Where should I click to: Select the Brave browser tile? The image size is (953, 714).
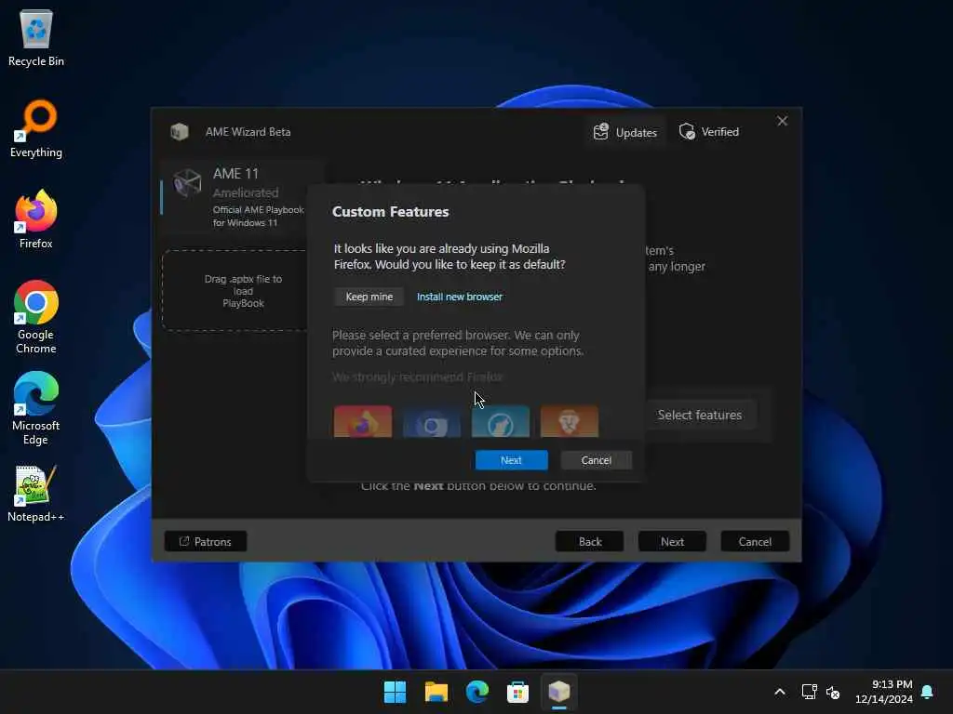(x=570, y=421)
